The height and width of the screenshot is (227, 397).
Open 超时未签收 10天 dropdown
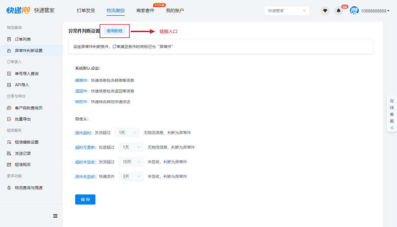[x=131, y=162]
